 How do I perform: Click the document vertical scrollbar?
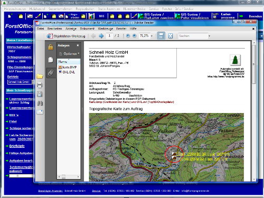tap(254, 111)
